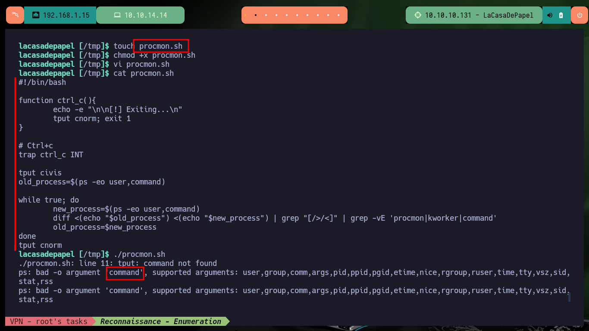589x331 pixels.
Task: Click the 192.168.1.15 local IP module
Action: 60,15
